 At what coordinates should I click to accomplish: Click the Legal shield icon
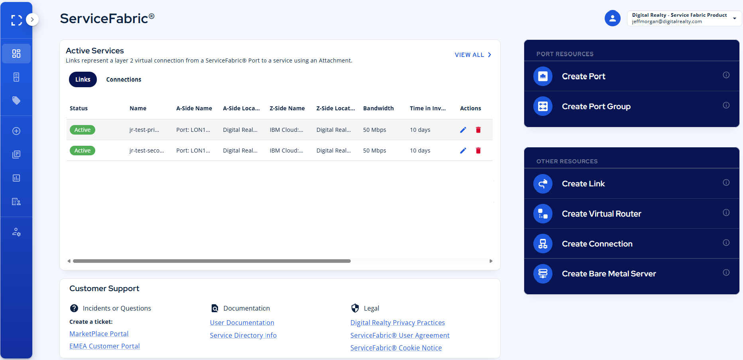355,308
